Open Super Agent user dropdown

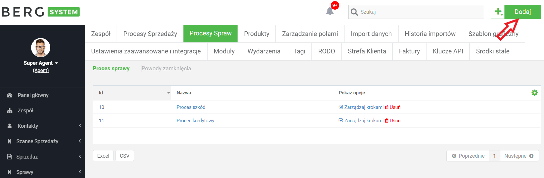coord(41,63)
